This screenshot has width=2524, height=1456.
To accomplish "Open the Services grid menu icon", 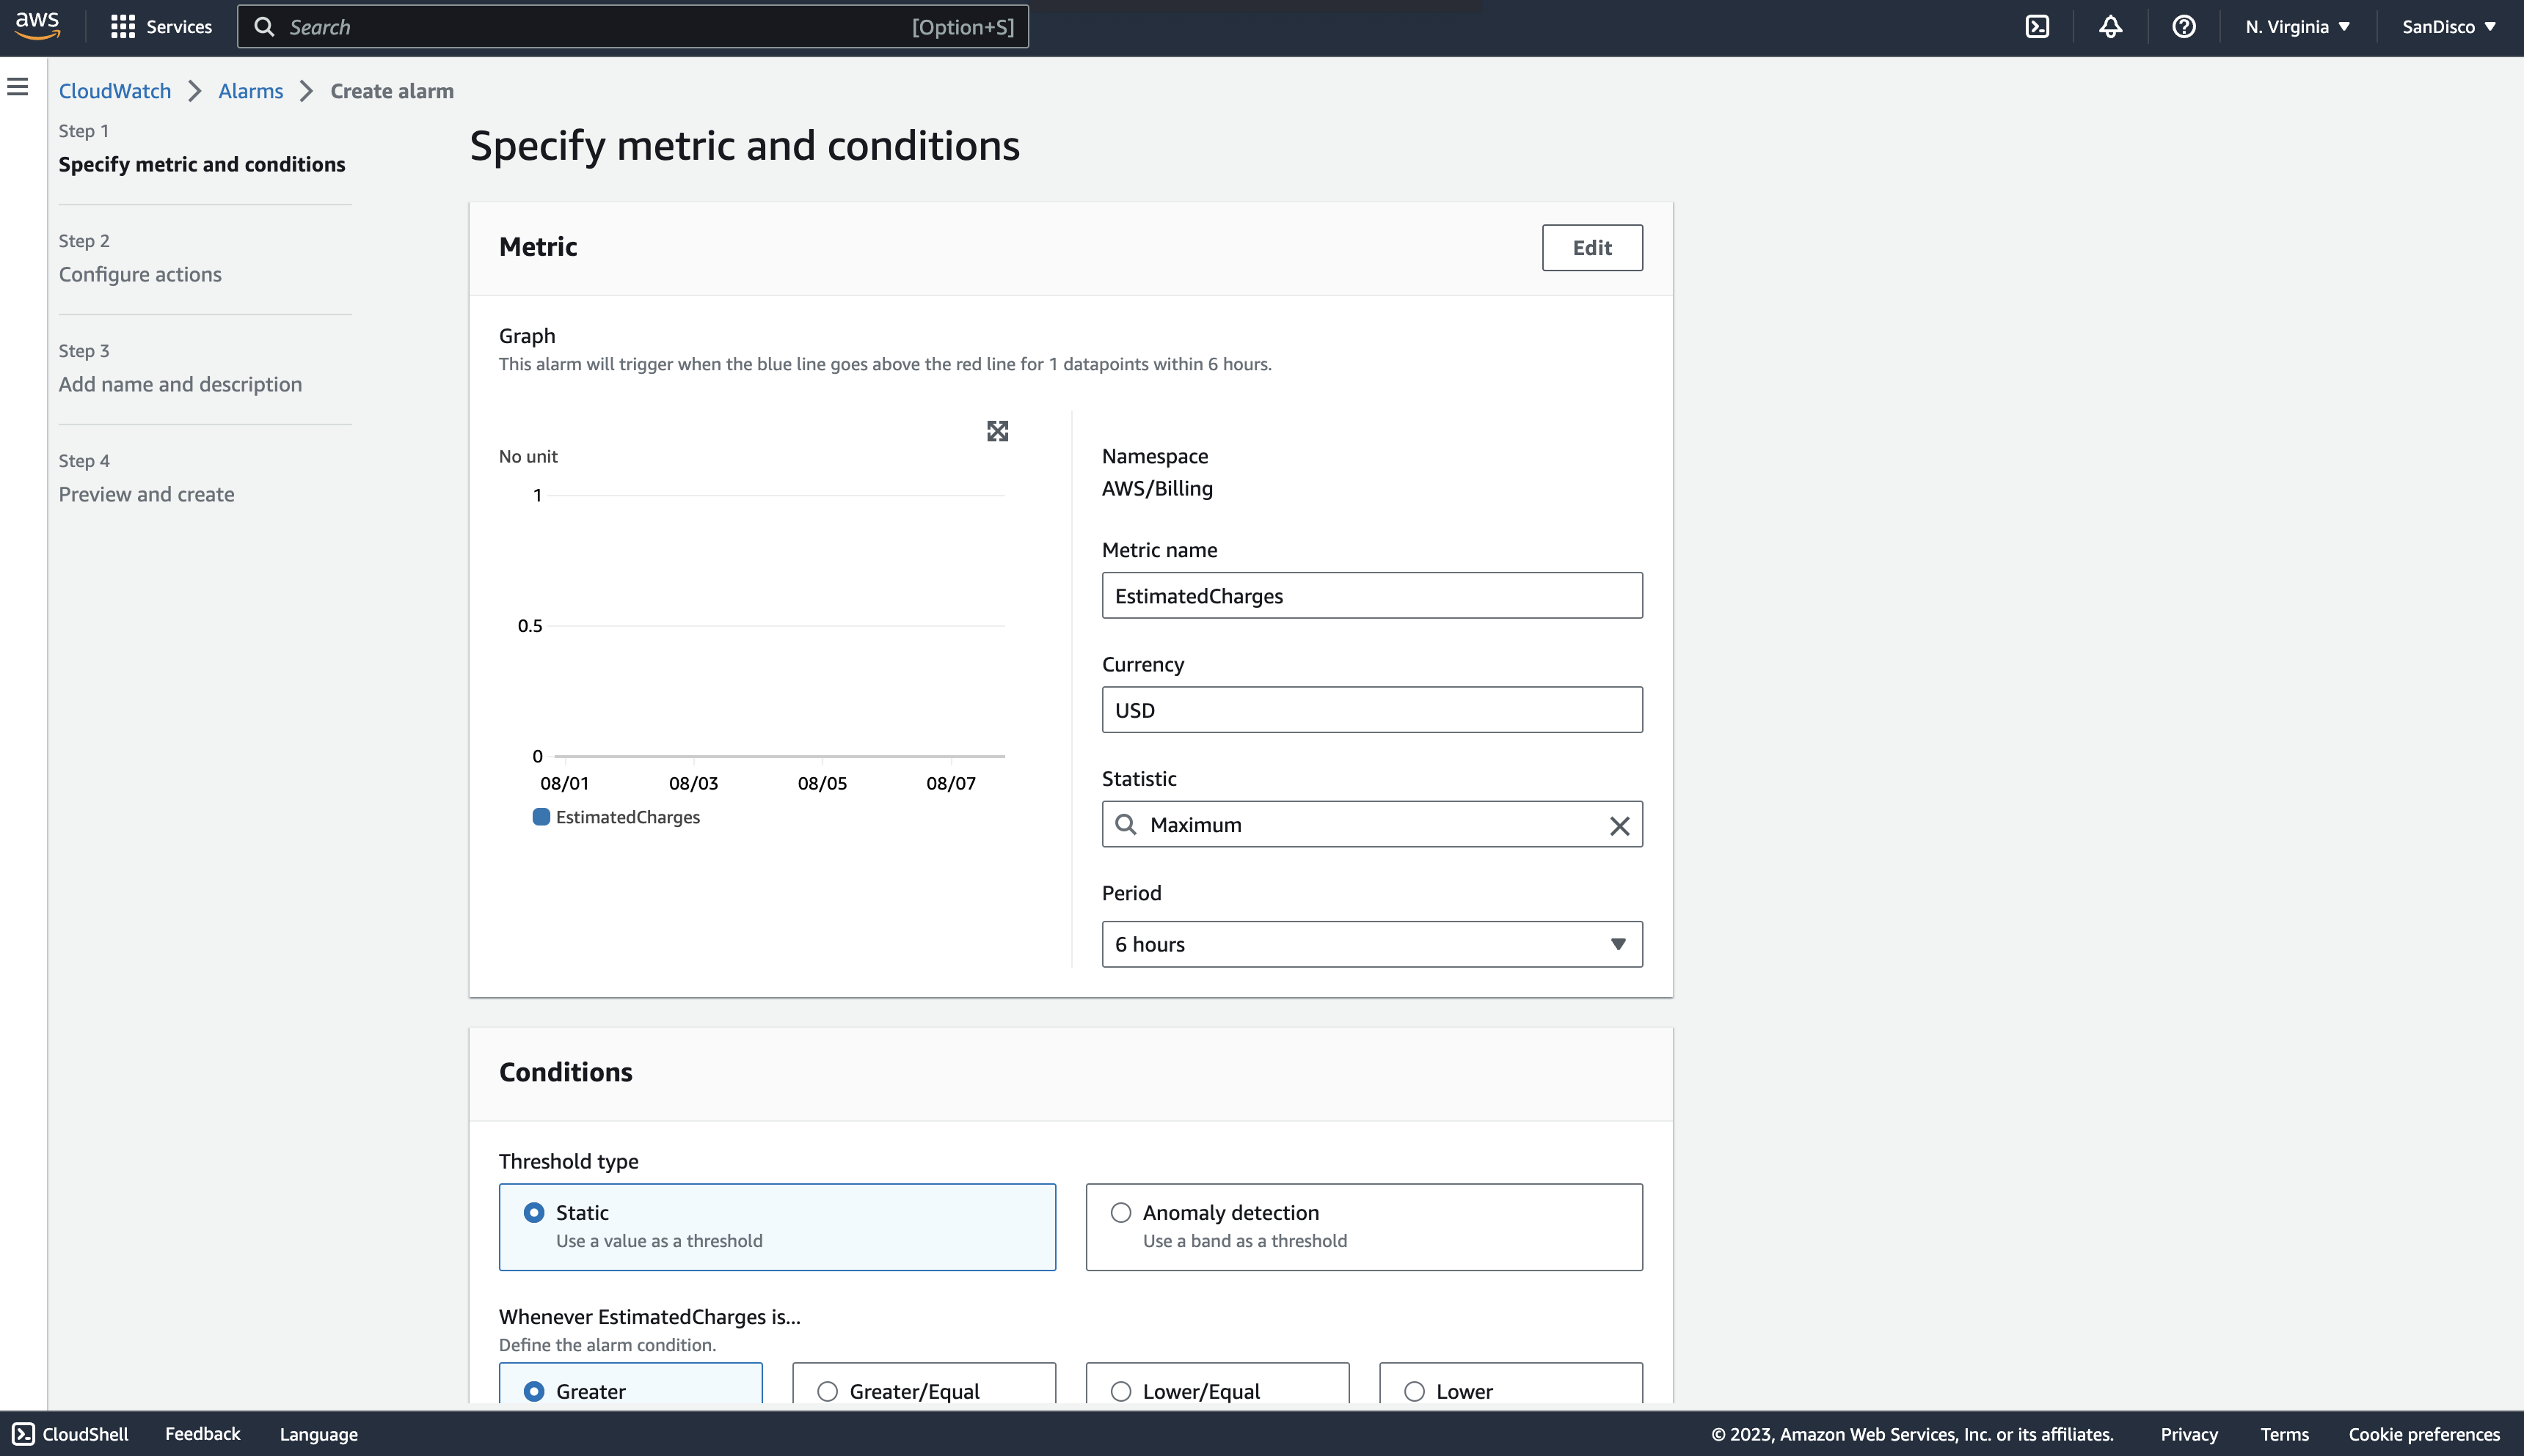I will pos(122,27).
